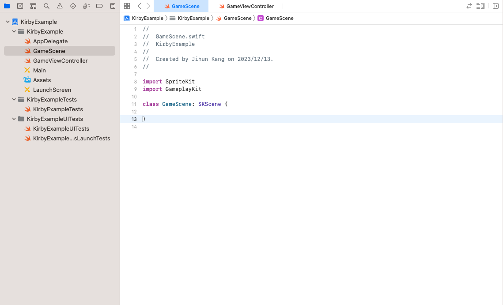The image size is (503, 305).
Task: Open the Project navigator folder icon
Action: [7, 6]
